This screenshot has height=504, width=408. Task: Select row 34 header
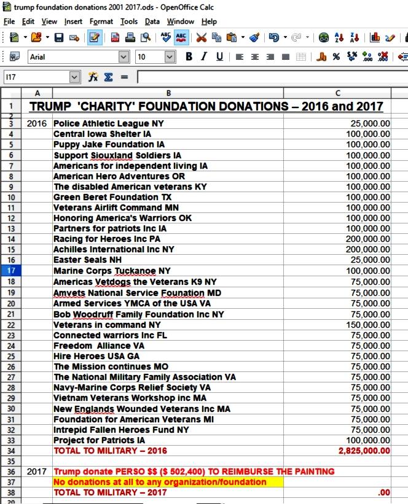click(11, 451)
